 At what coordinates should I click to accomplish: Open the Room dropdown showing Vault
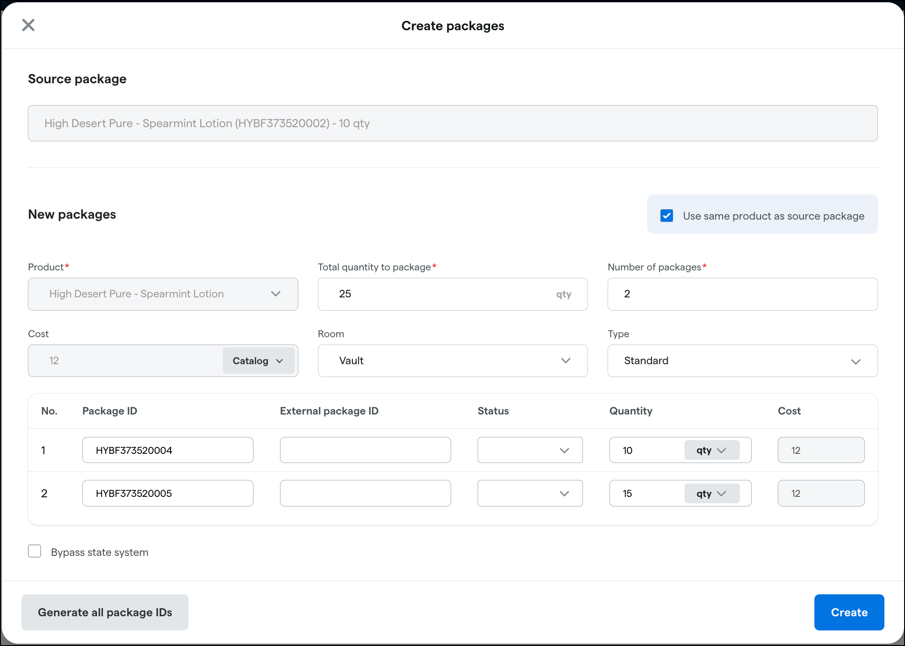pos(452,361)
